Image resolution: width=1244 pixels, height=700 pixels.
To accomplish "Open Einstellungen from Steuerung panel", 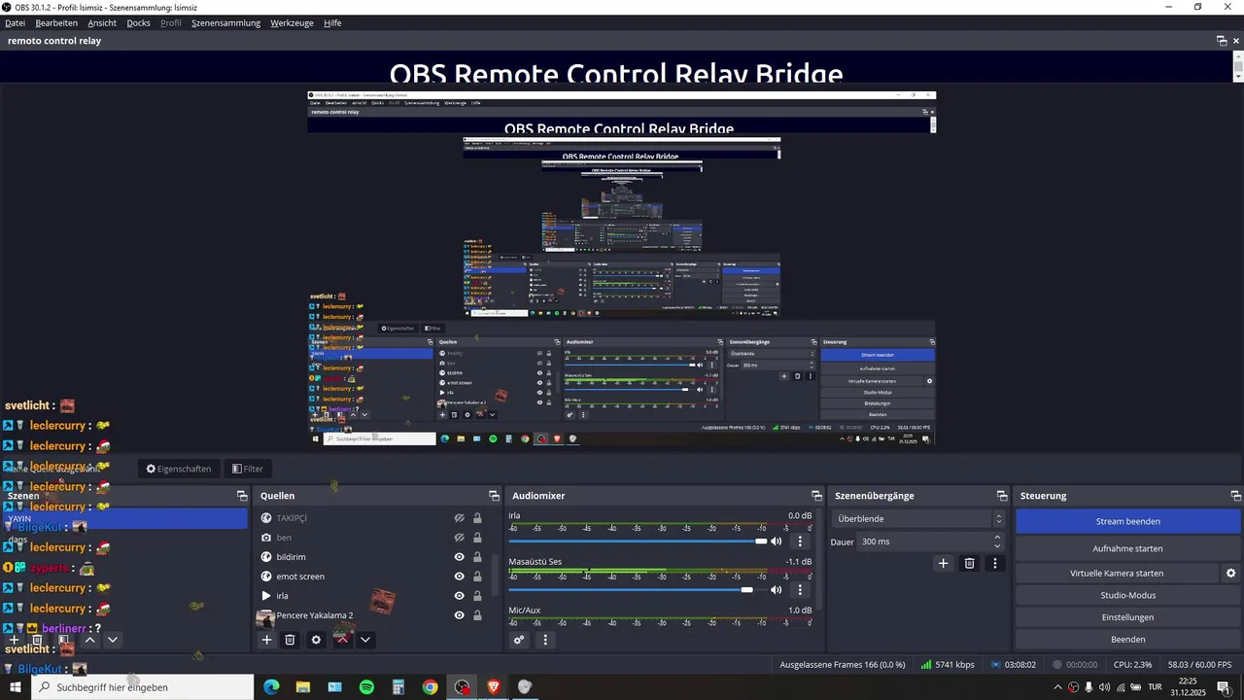I will tap(1127, 617).
